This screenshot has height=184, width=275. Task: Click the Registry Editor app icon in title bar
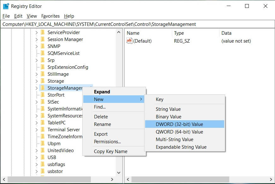(6, 6)
